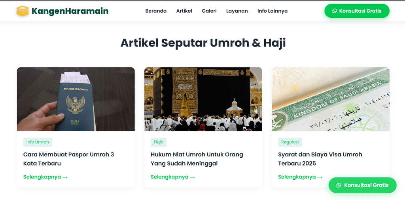Click Selengkapnya under Syarat dan Biaya Visa
405x201 pixels.
(300, 177)
